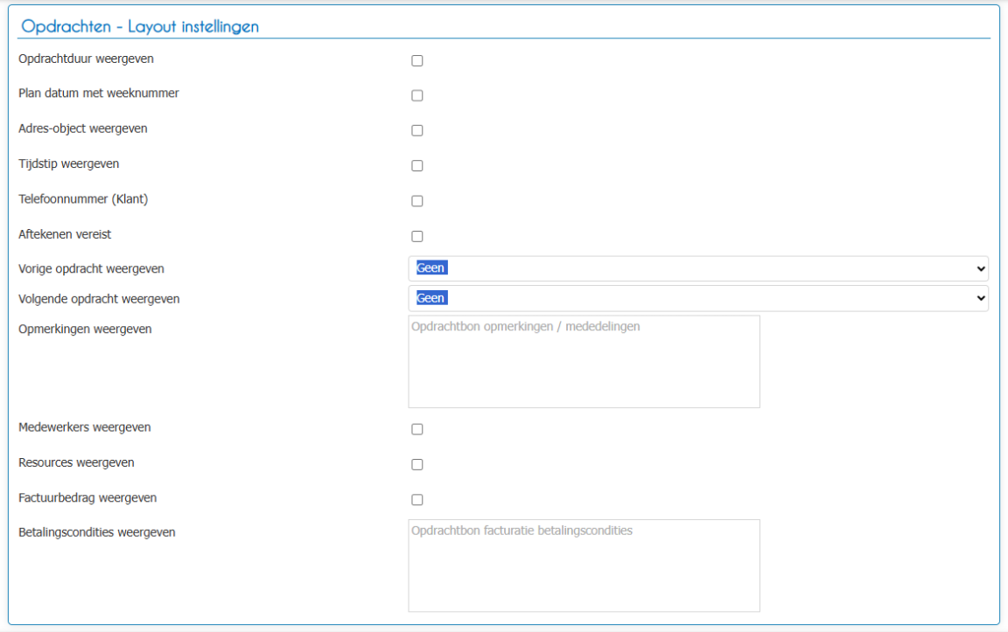The height and width of the screenshot is (632, 1008).
Task: Tick Plan datum met weeknummer checkbox
Action: (417, 95)
